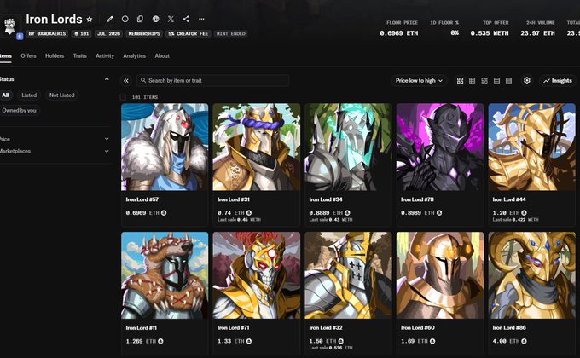Click the 0.535 WETH top offer stat

(x=490, y=33)
